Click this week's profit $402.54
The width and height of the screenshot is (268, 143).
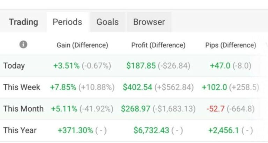point(137,87)
